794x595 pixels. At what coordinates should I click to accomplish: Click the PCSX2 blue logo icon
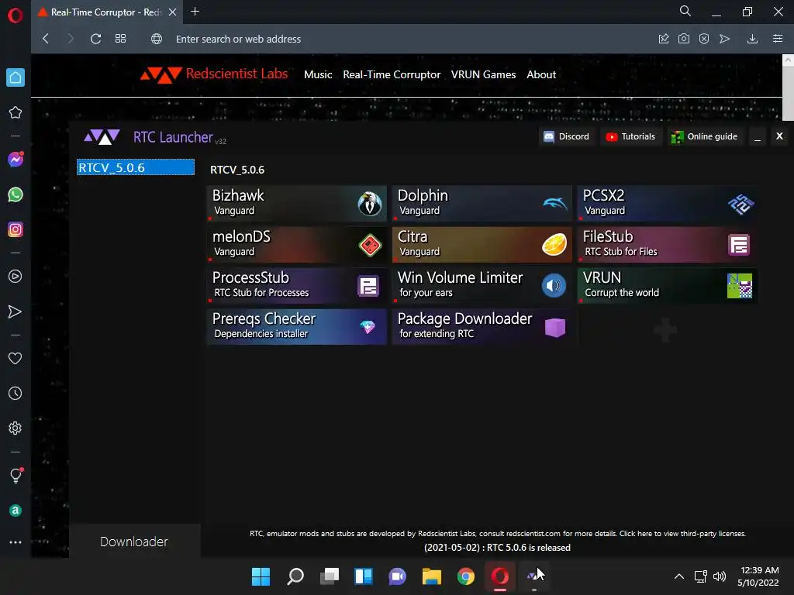(740, 204)
